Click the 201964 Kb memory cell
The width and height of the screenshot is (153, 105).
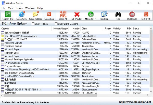[62, 86]
